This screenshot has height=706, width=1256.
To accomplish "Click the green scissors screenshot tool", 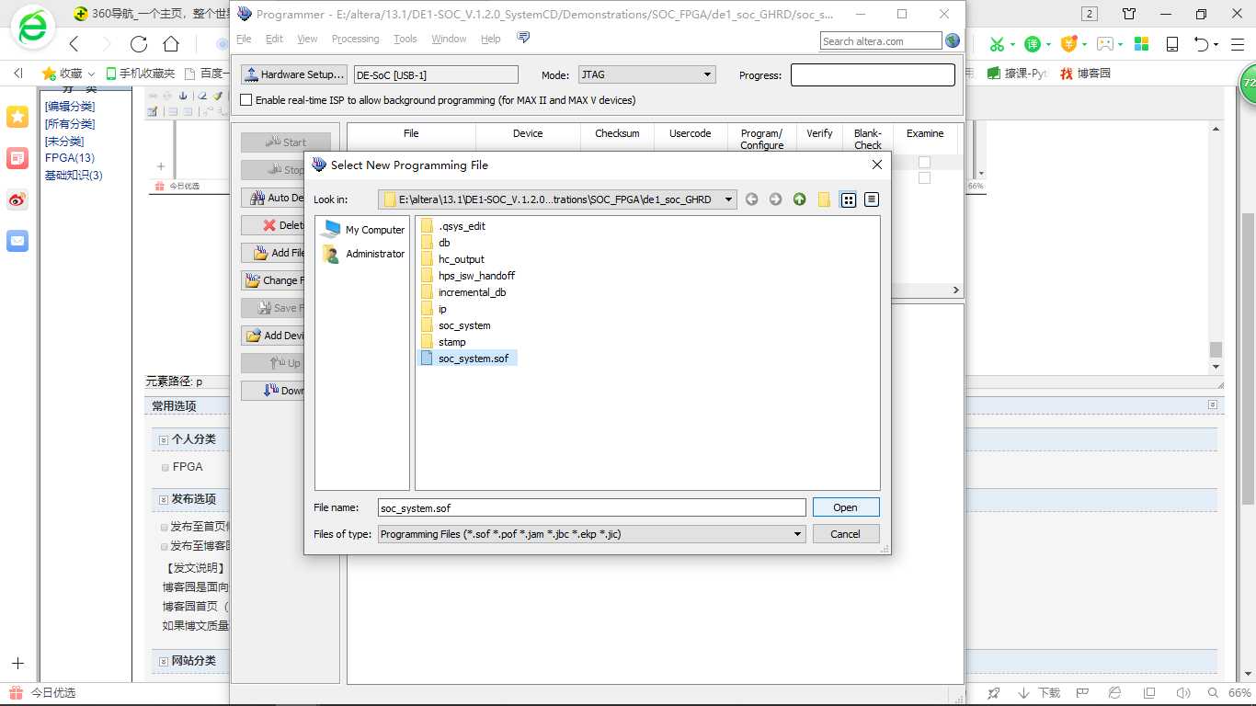I will tap(997, 44).
